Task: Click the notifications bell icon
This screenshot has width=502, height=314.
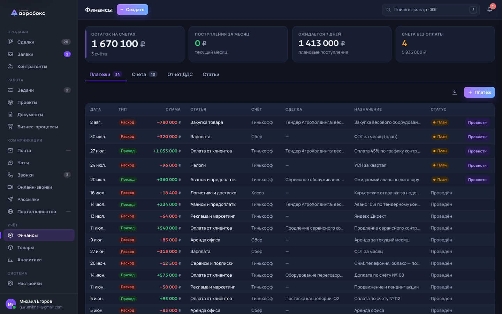Action: point(489,10)
